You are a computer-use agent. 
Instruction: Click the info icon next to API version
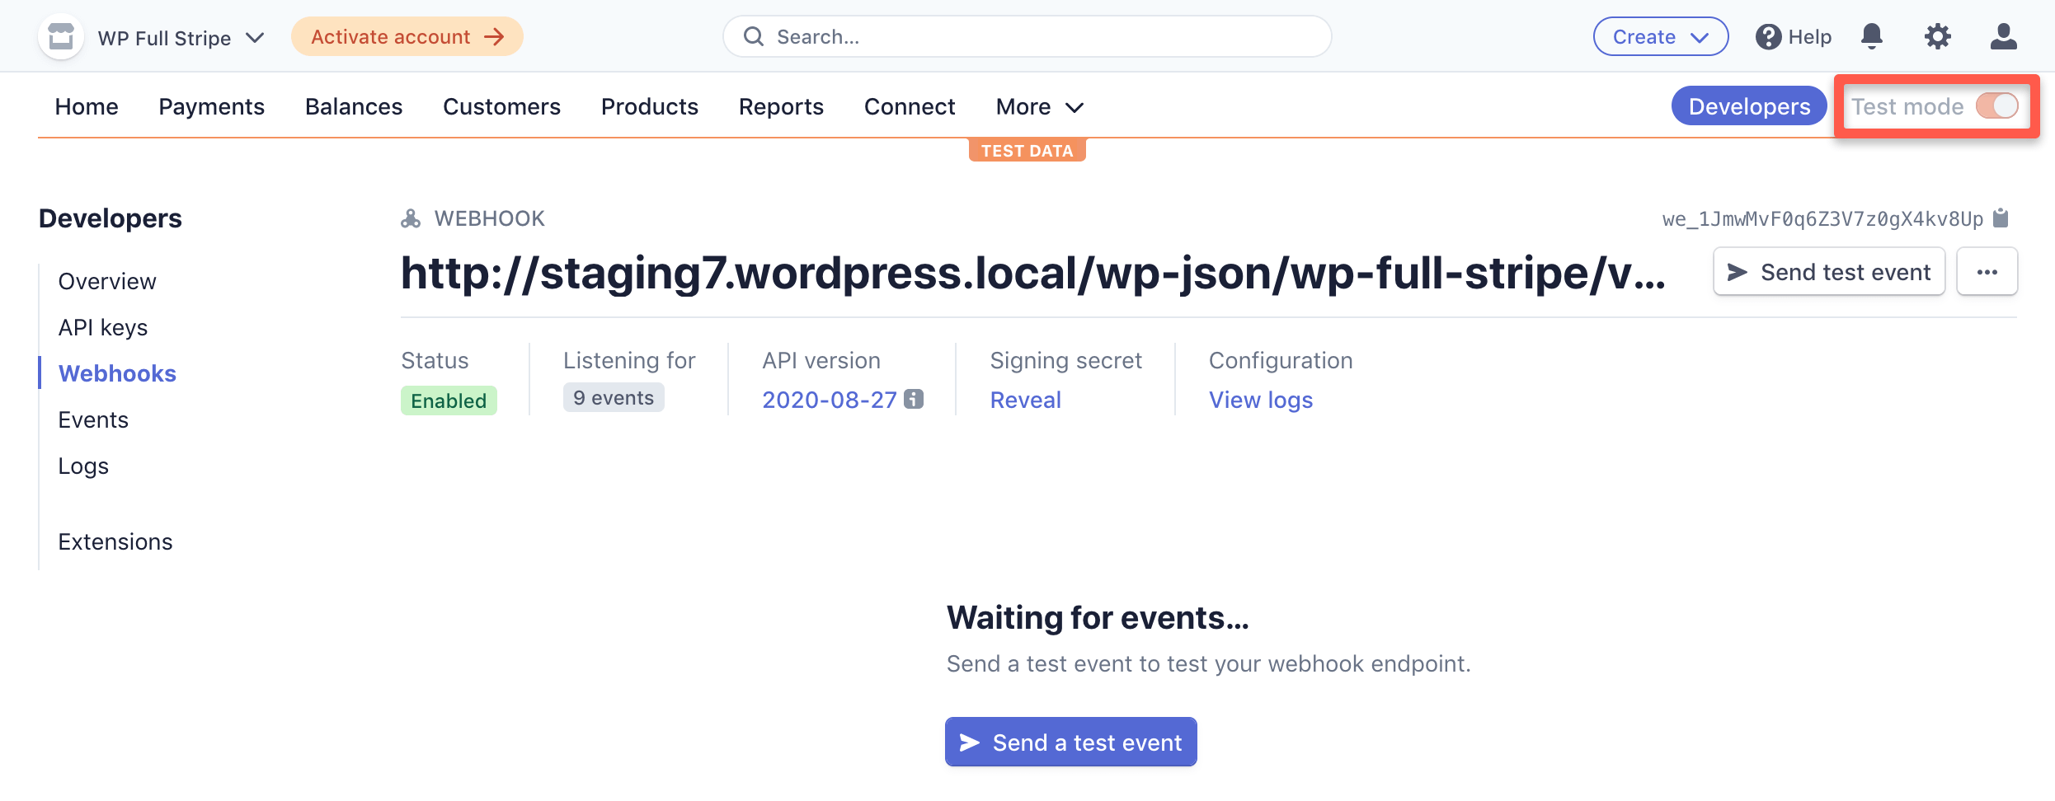913,399
